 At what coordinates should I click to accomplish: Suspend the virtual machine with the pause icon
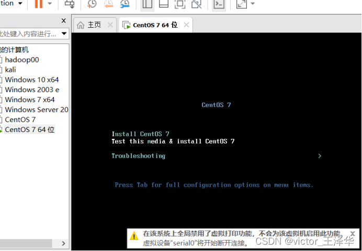pyautogui.click(x=39, y=4)
